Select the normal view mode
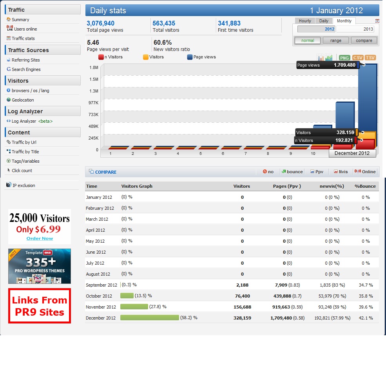The width and height of the screenshot is (386, 376). click(x=308, y=40)
